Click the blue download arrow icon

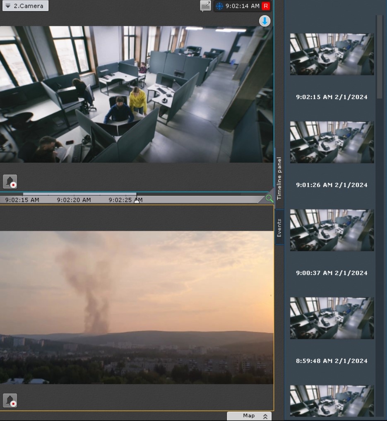[264, 21]
